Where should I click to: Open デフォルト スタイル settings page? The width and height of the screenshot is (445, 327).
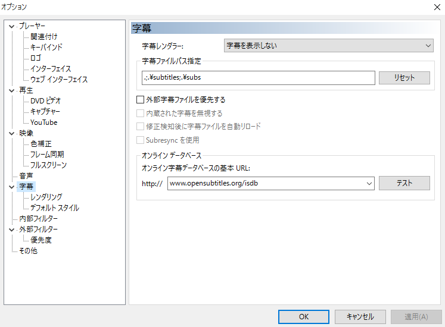pos(54,208)
